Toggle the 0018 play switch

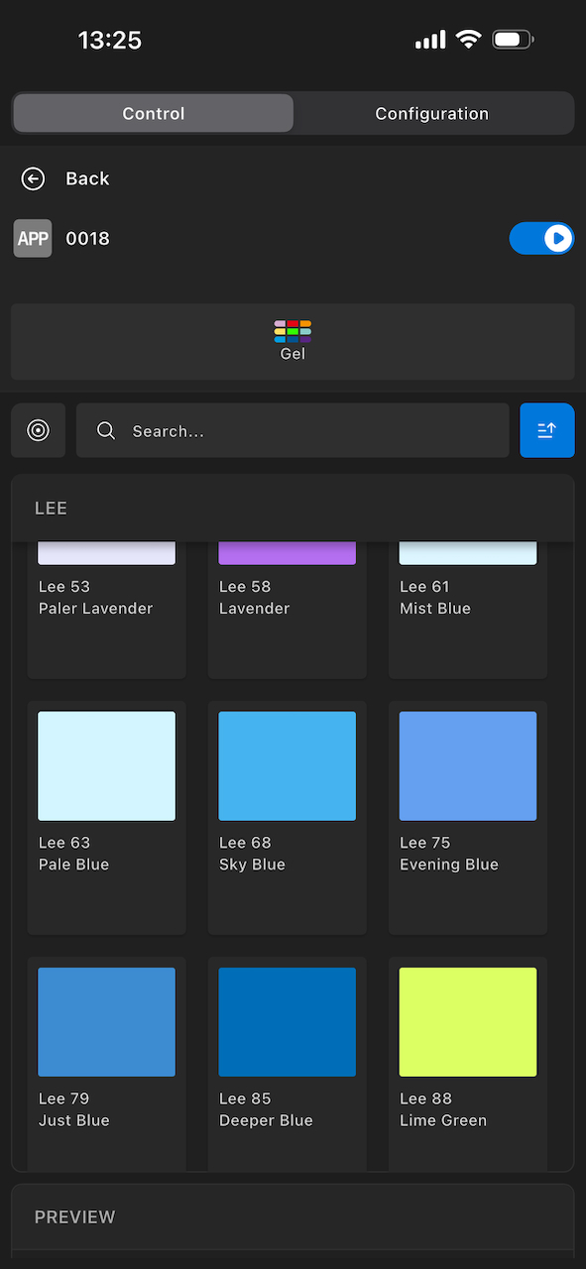coord(541,239)
